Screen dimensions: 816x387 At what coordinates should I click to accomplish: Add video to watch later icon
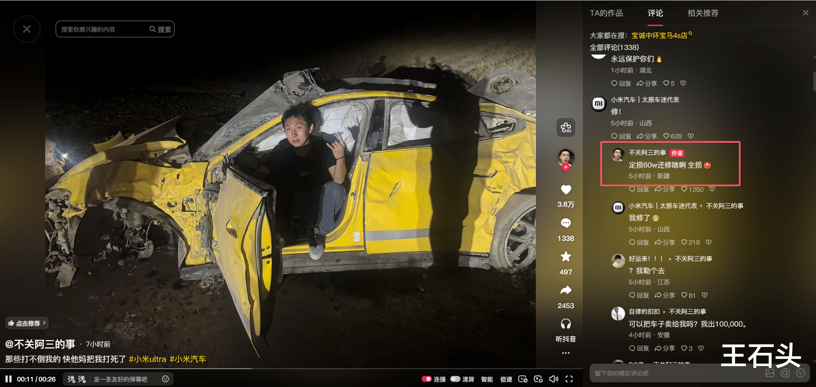pyautogui.click(x=523, y=379)
